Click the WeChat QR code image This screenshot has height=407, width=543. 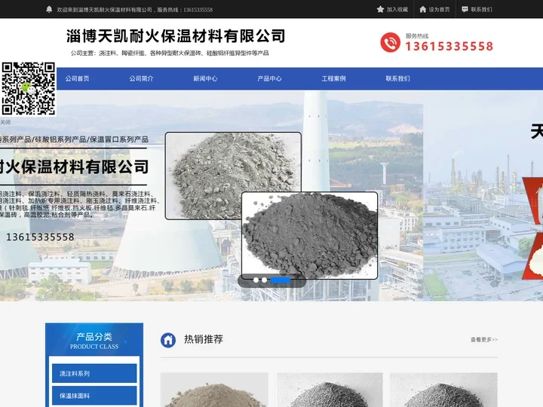(29, 89)
